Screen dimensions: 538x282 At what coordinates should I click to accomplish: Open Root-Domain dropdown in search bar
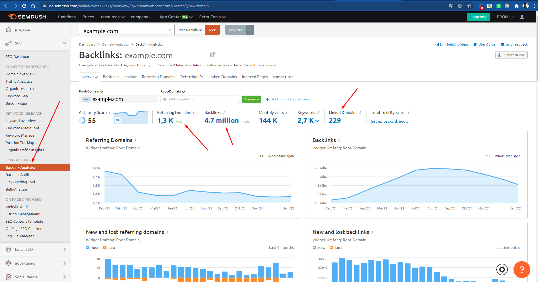coord(190,30)
